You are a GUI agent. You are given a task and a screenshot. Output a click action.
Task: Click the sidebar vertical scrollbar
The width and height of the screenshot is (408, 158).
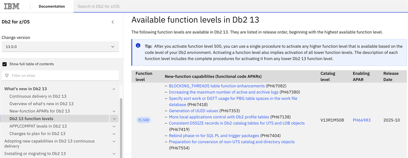pyautogui.click(x=121, y=127)
